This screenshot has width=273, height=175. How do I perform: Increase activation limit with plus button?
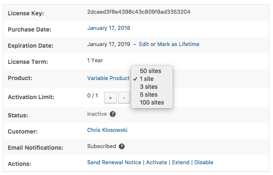(x=110, y=97)
